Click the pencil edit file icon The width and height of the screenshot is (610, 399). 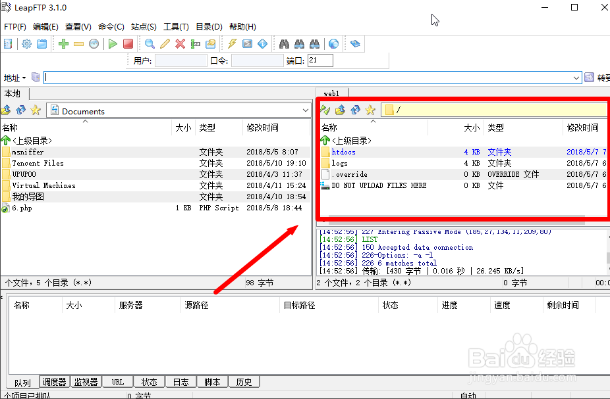pos(165,44)
